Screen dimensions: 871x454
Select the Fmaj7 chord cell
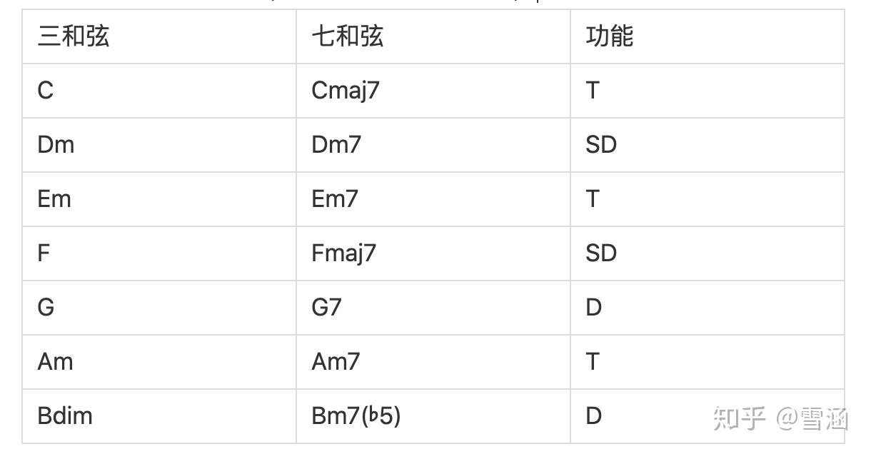tap(343, 253)
